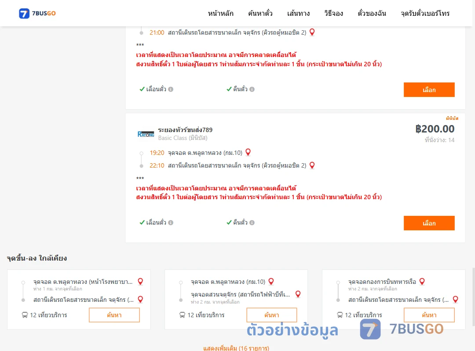Click the Basic Class (มินิบัส) text
Viewport: 475px width, 351px height.
183,138
